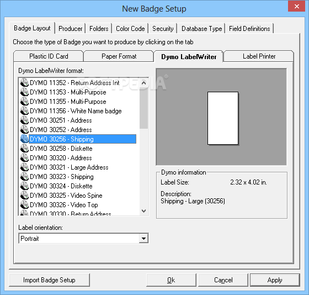Choose DYMO 30326 - Video Top
Screen dimensions: 309x295
coord(64,204)
